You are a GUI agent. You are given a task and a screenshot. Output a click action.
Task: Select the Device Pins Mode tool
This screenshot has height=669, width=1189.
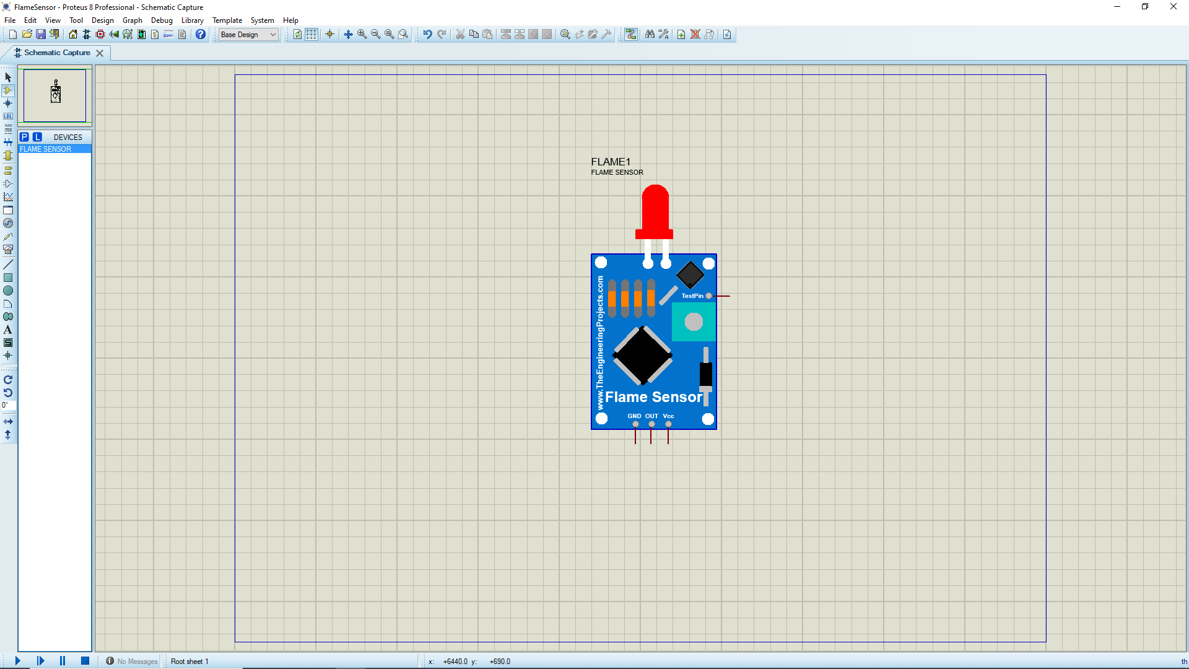click(x=8, y=183)
